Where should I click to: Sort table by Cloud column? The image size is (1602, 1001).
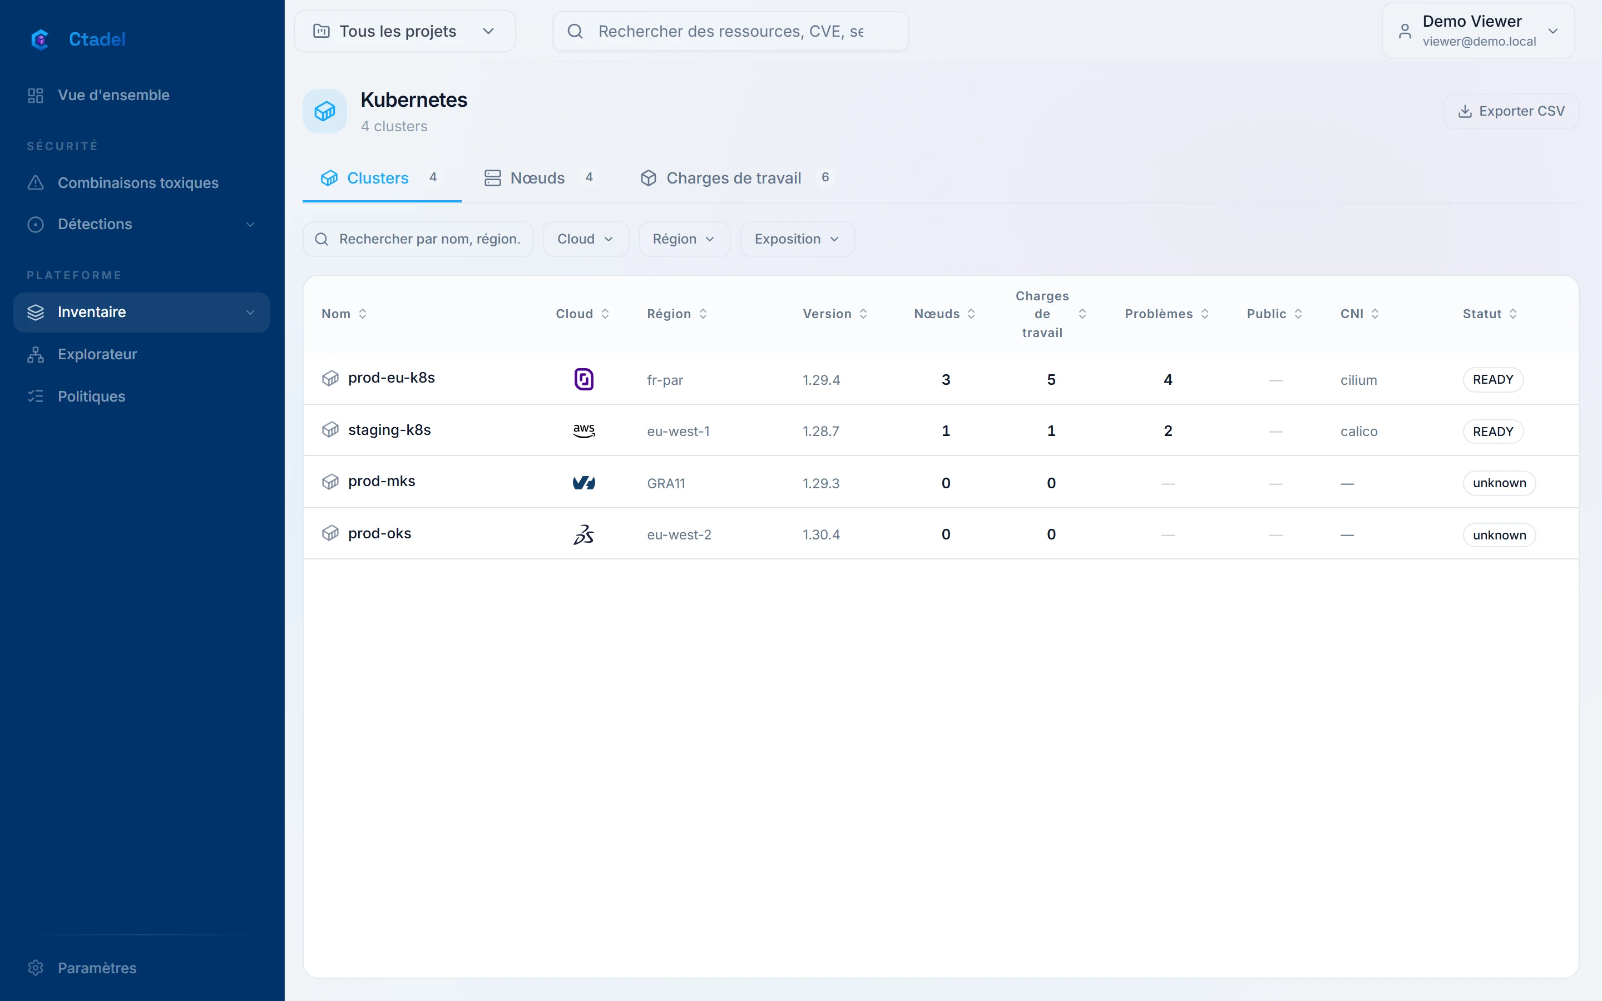582,314
